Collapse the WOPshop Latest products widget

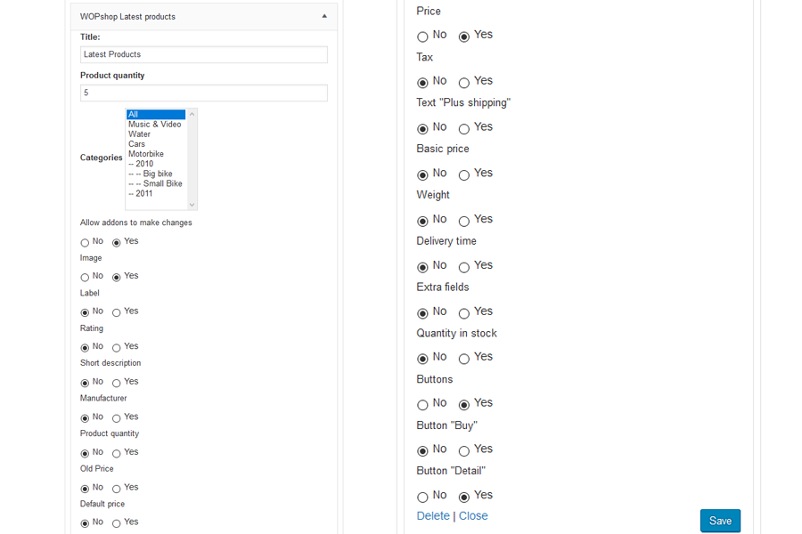click(324, 17)
